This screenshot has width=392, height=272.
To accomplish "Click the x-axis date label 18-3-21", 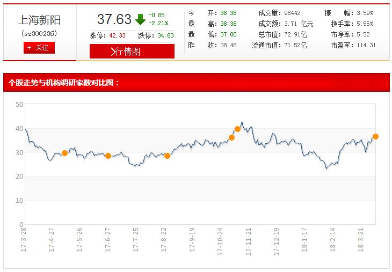I will pyautogui.click(x=361, y=240).
